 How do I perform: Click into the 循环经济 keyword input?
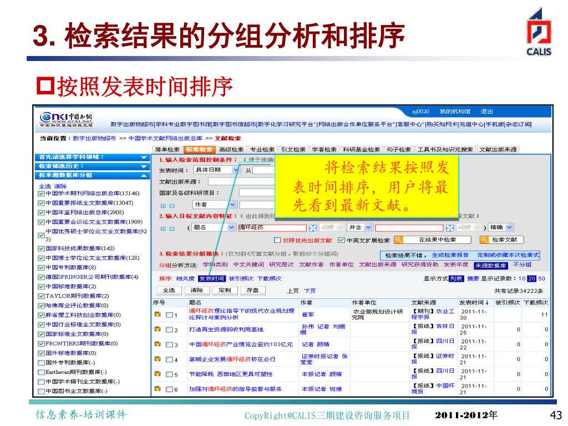pyautogui.click(x=272, y=227)
